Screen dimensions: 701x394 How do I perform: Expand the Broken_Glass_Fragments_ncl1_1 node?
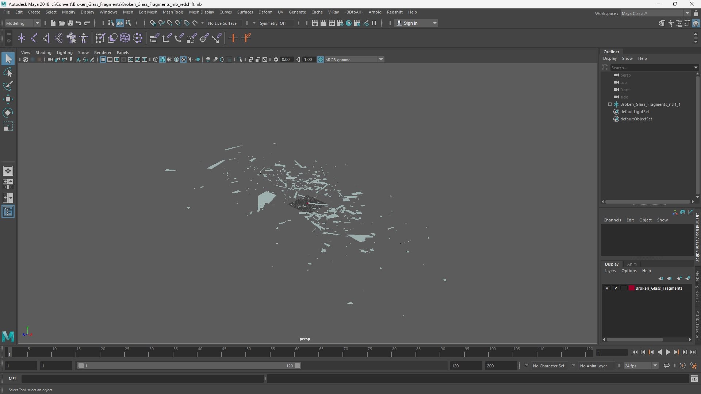point(610,104)
